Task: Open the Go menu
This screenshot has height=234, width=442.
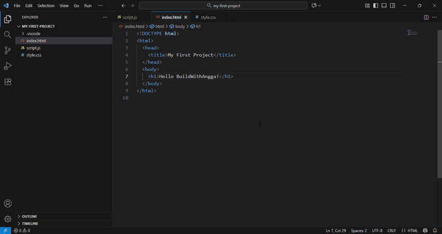Action: click(76, 6)
